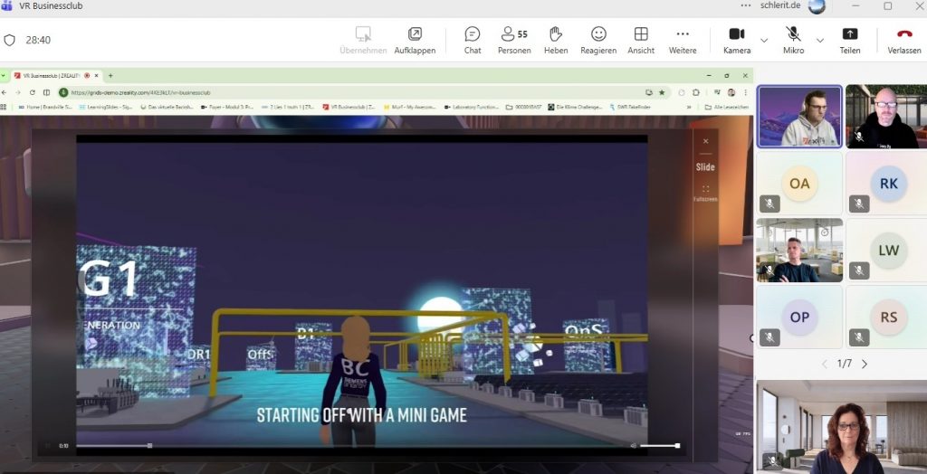Open a new browser tab with plus
This screenshot has height=474, width=927.
(110, 75)
